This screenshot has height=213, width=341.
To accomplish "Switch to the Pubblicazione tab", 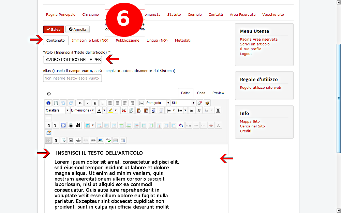I will coord(128,40).
